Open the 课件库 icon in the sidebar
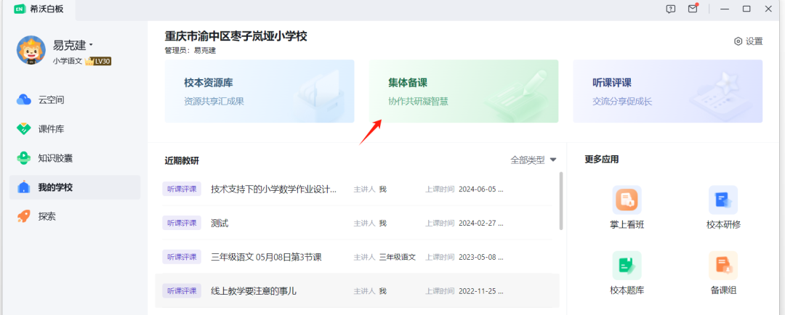 24,129
